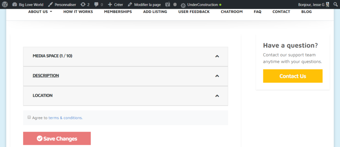Image resolution: width=340 pixels, height=147 pixels.
Task: Check the Agree to terms checkbox
Action: [29, 117]
